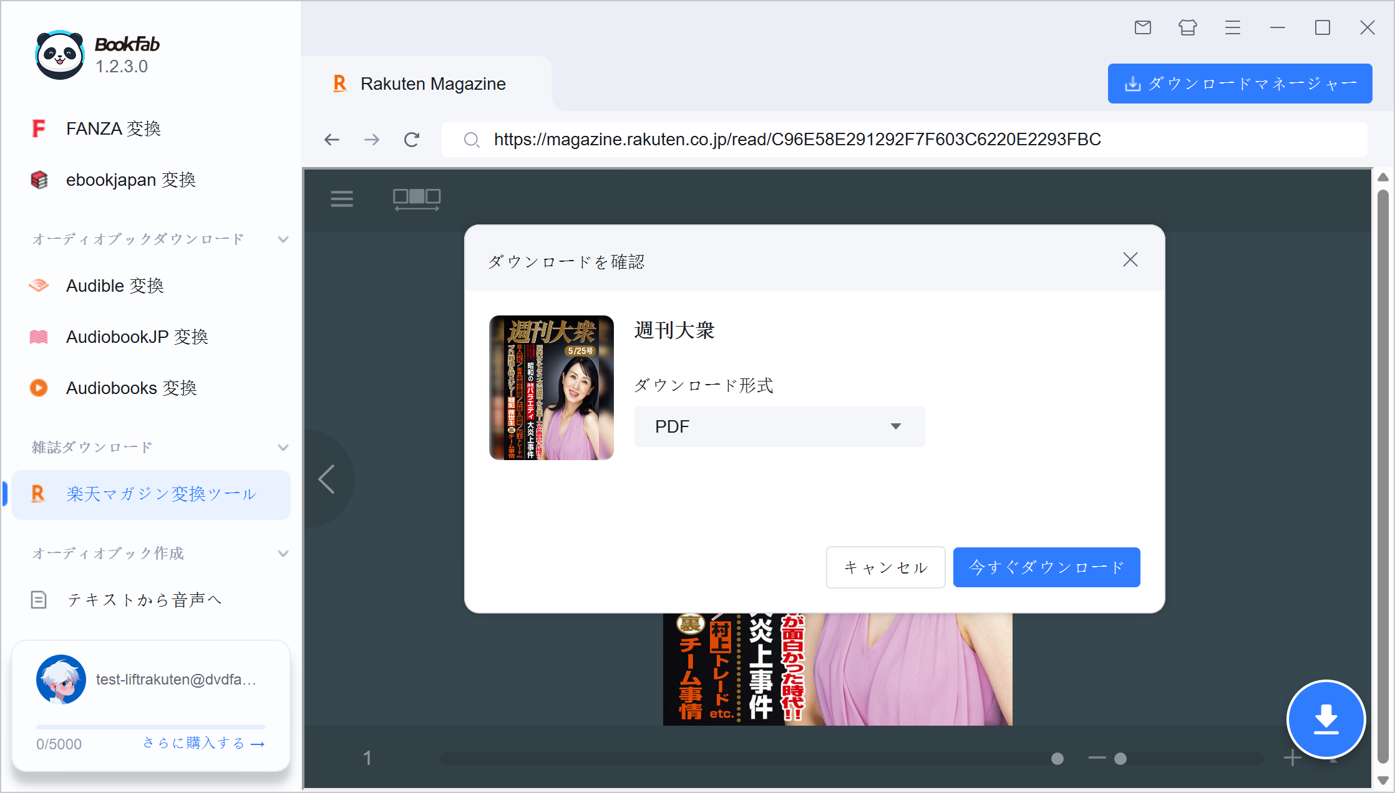Click the AudiobookJP pink icon
The height and width of the screenshot is (793, 1395).
tap(39, 337)
